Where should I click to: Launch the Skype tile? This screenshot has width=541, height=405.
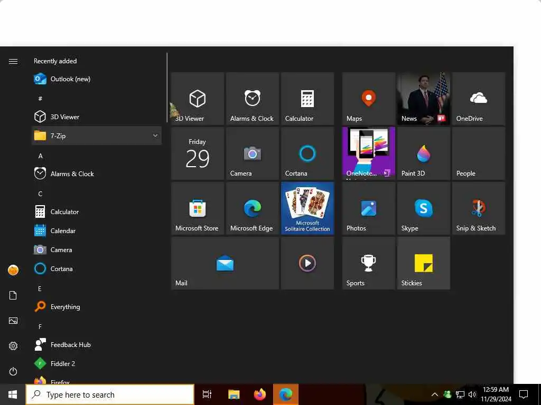tap(423, 208)
